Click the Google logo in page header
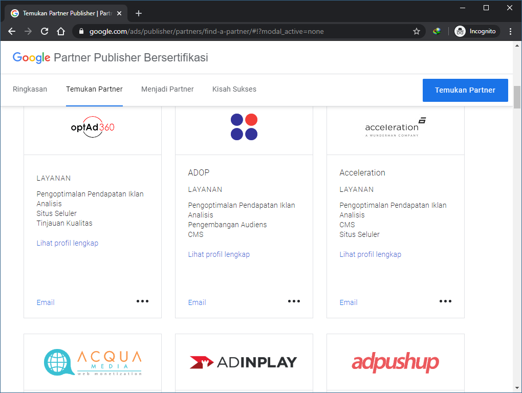This screenshot has height=393, width=522. click(31, 58)
